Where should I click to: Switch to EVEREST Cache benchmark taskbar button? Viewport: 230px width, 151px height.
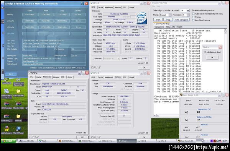pos(87,141)
